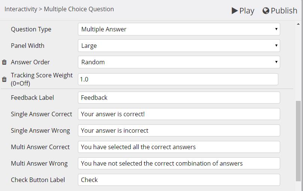Click the Interactivity breadcrumb link
The image size is (303, 191).
click(21, 9)
